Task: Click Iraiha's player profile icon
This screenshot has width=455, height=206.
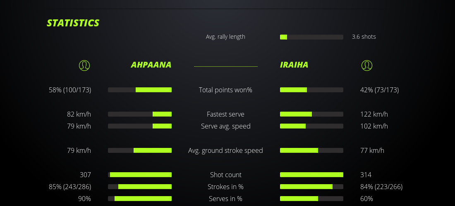Action: click(x=367, y=65)
